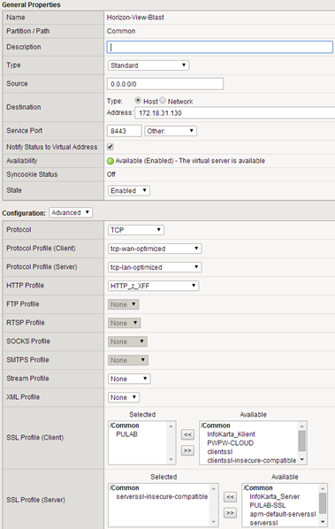The height and width of the screenshot is (529, 335).
Task: Open the Stream Profile dropdown
Action: (129, 379)
